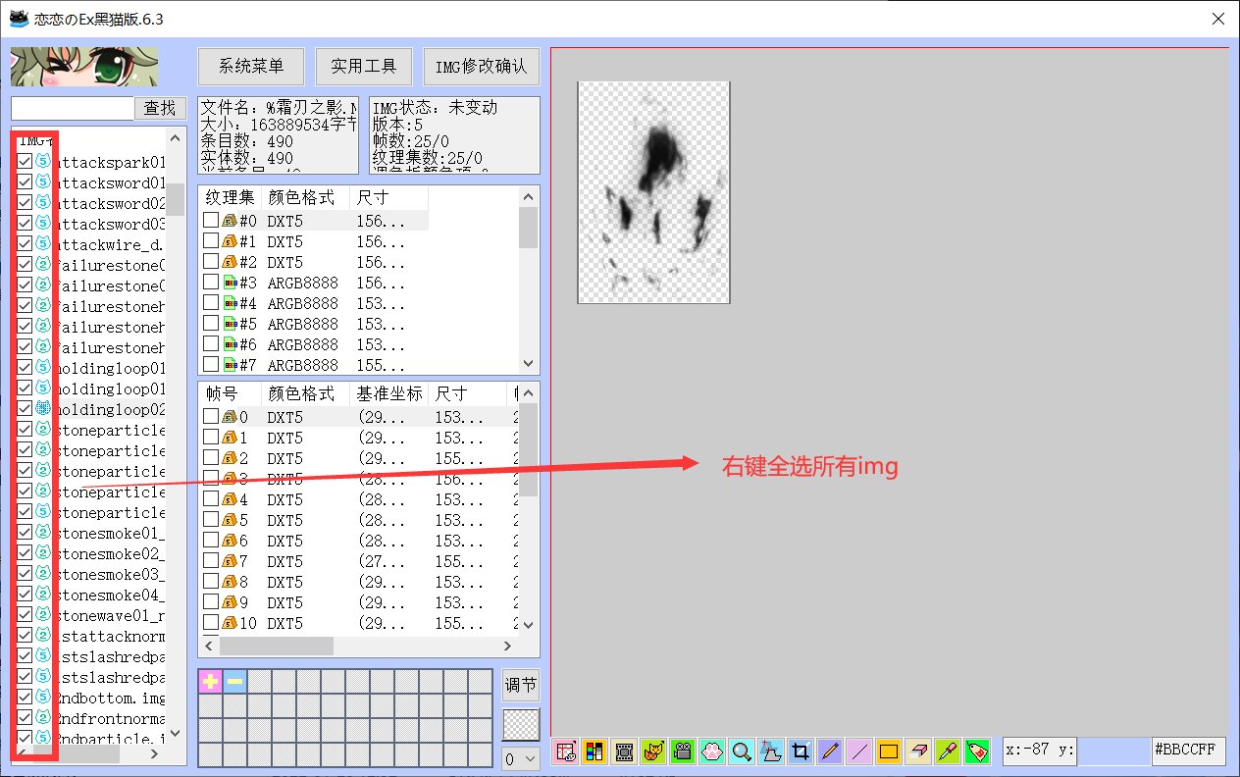Open the film strip frames icon

pyautogui.click(x=624, y=751)
